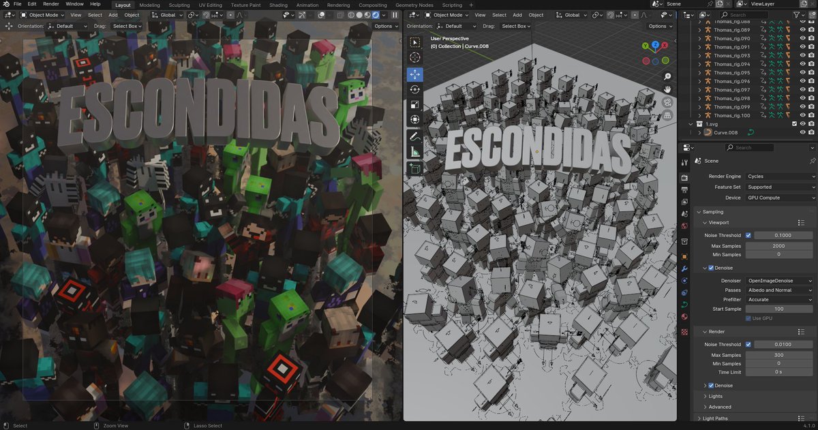Viewport: 818px width, 430px height.
Task: Open Add menu in right viewport header
Action: [x=517, y=14]
